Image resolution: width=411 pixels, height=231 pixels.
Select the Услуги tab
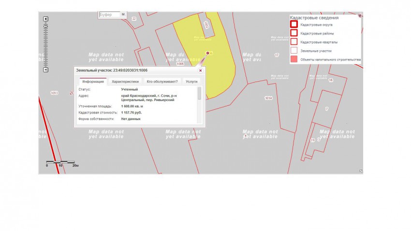(191, 82)
